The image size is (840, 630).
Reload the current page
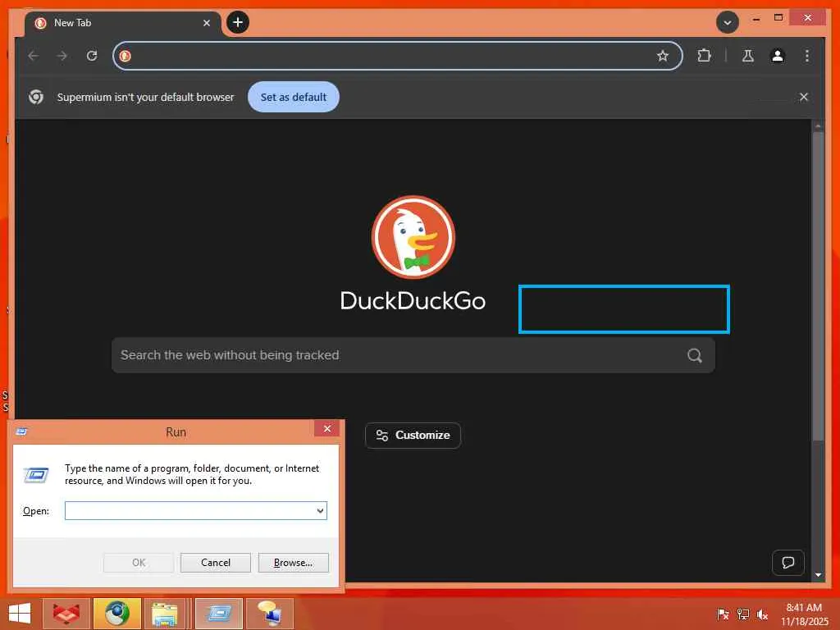tap(92, 56)
